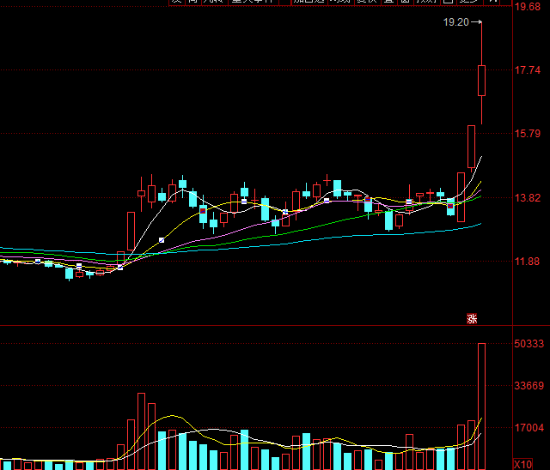550x470 pixels.
Task: Select the tall cyan volume bar at the chart's middle
Action: tap(244, 450)
